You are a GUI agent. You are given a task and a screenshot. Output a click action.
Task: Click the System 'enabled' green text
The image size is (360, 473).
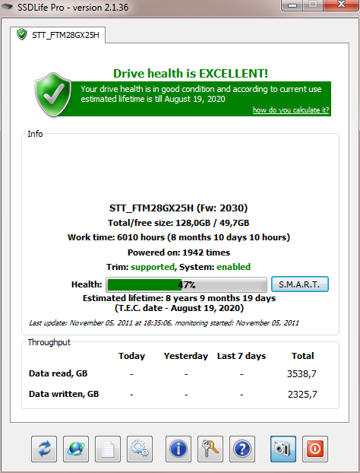[233, 267]
